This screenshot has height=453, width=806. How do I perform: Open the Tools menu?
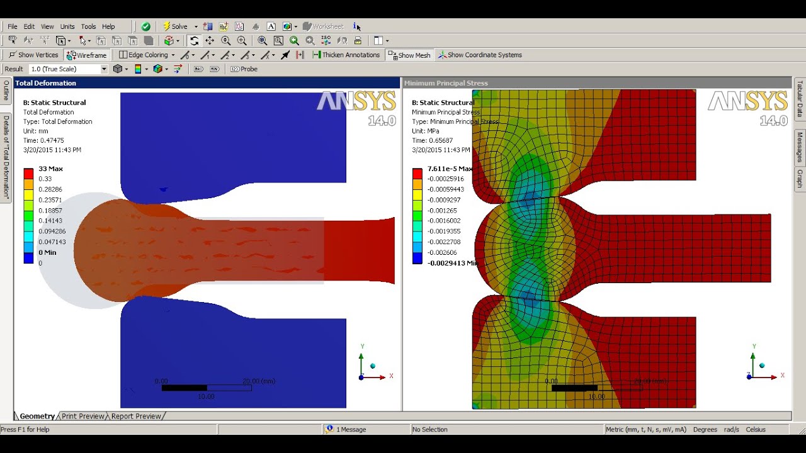(88, 26)
